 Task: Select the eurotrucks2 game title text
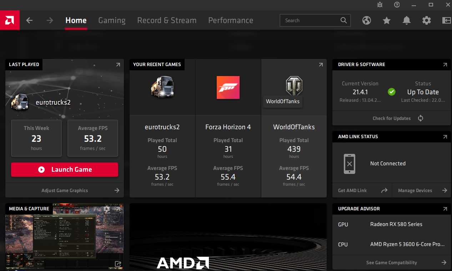[x=162, y=127]
